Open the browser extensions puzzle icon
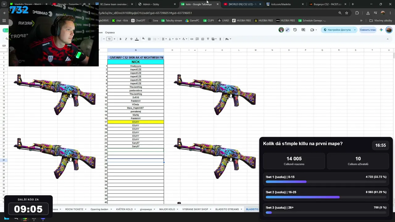The image size is (395, 222). click(x=357, y=13)
